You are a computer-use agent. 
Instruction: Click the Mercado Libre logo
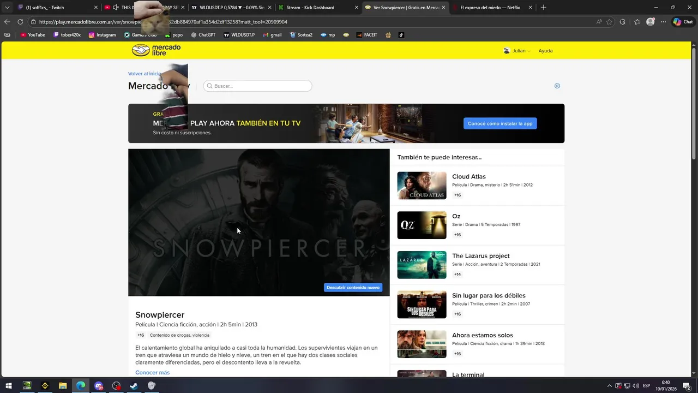pyautogui.click(x=156, y=50)
